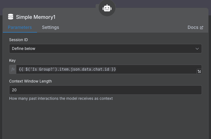Click the Context Window Length label
This screenshot has height=139, width=211.
[30, 81]
